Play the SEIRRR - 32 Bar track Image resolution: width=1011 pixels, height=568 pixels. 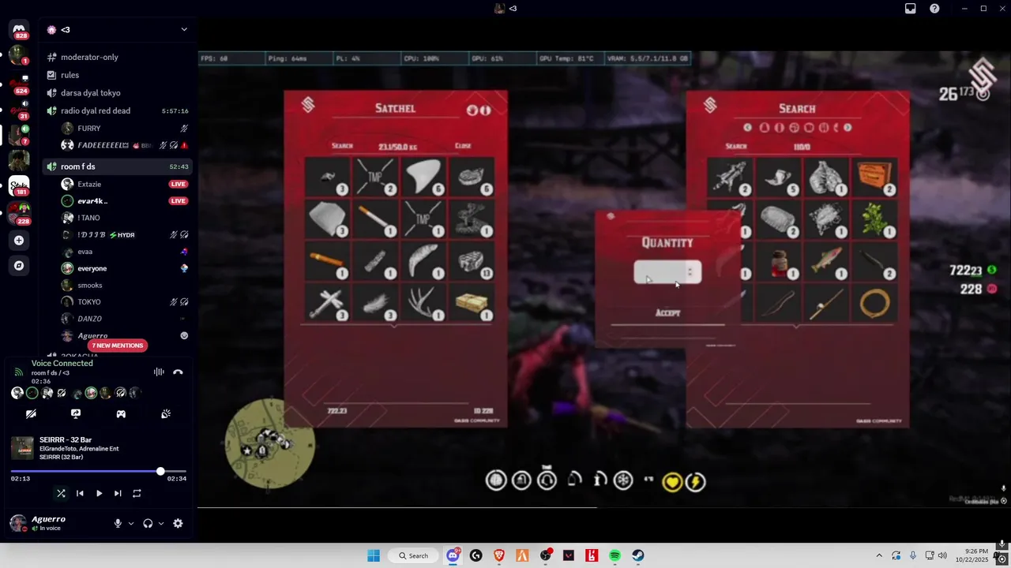point(99,493)
